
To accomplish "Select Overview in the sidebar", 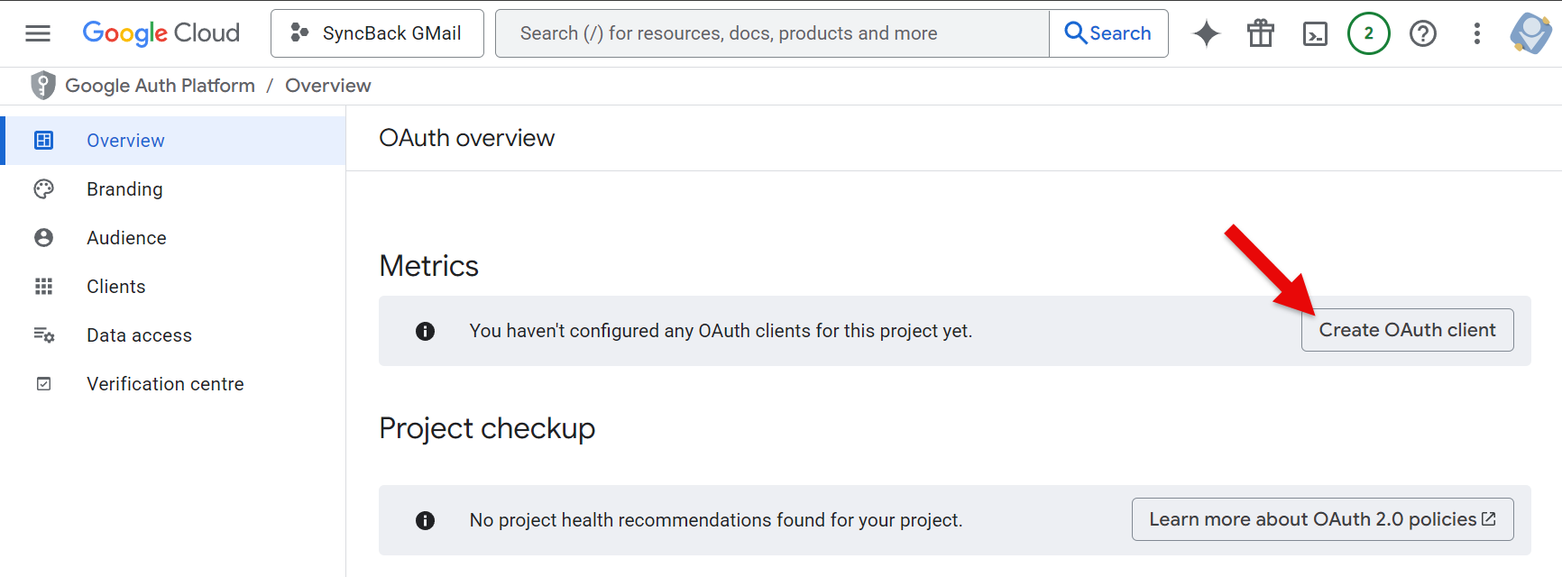I will pos(125,141).
